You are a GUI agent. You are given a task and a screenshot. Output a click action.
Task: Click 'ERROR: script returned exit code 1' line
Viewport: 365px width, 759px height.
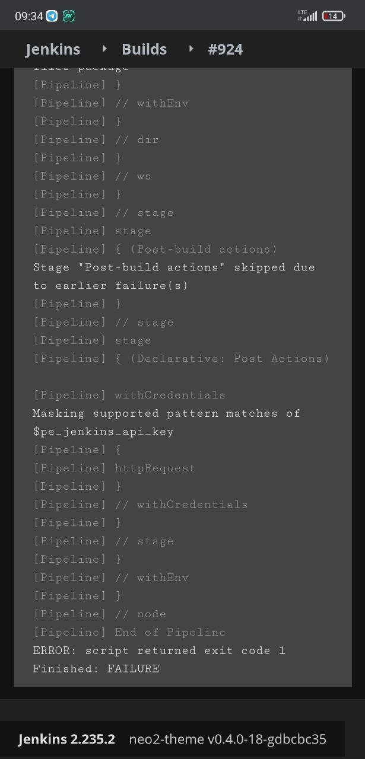click(159, 650)
